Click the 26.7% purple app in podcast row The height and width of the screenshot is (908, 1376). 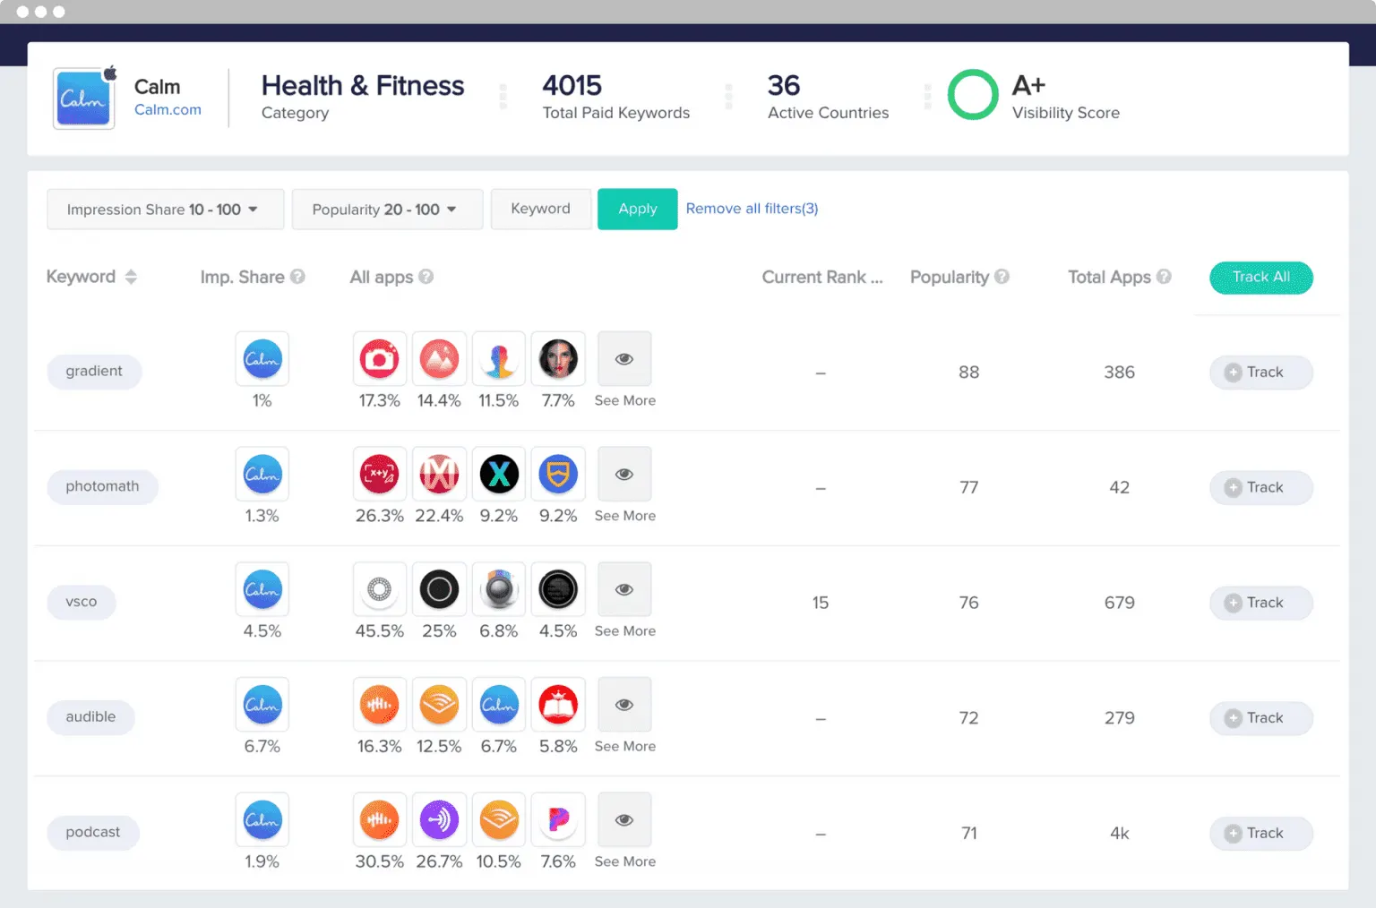439,820
